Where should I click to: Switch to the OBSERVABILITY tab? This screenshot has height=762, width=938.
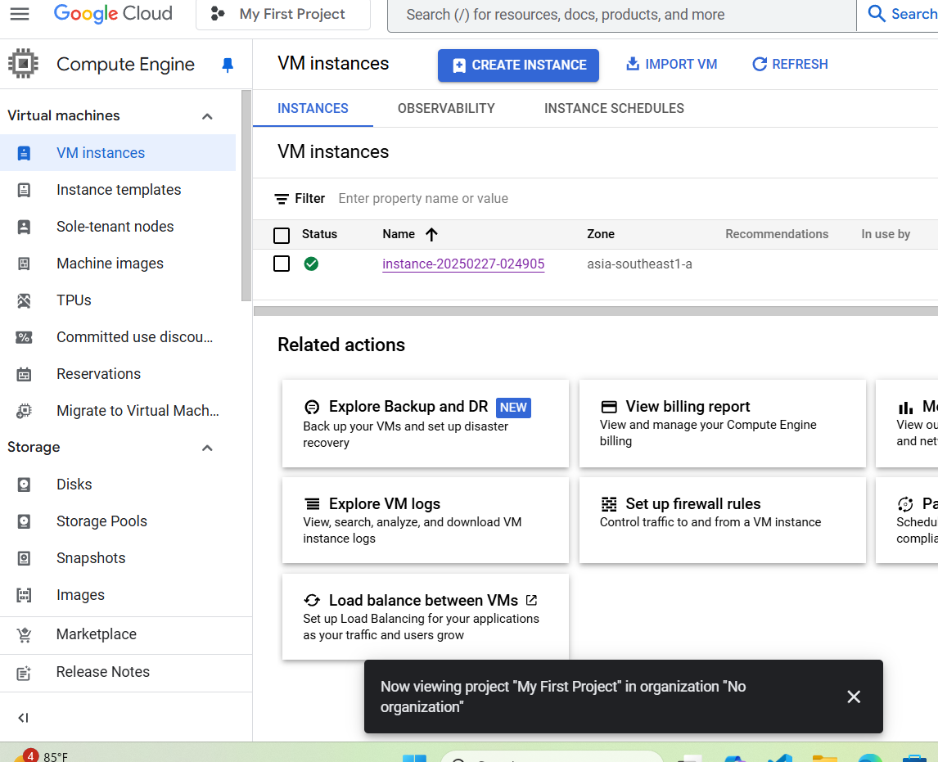pos(446,108)
